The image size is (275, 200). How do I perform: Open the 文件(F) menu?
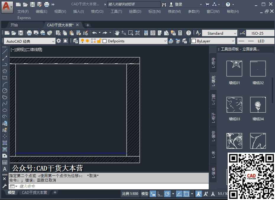pos(23,12)
